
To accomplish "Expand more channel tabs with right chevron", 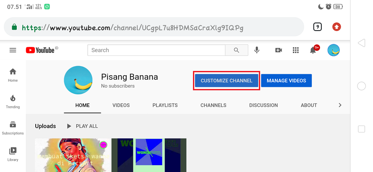I will tap(340, 105).
